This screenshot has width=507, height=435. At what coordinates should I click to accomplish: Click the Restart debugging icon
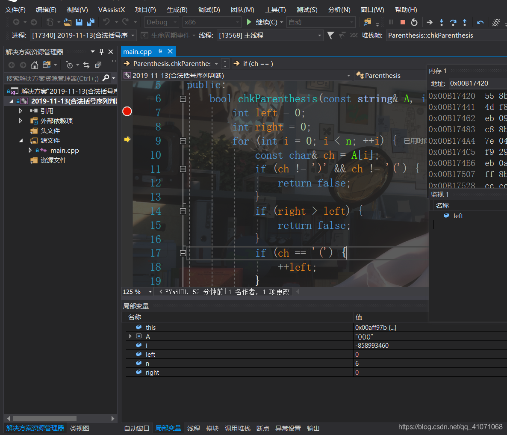pyautogui.click(x=414, y=22)
